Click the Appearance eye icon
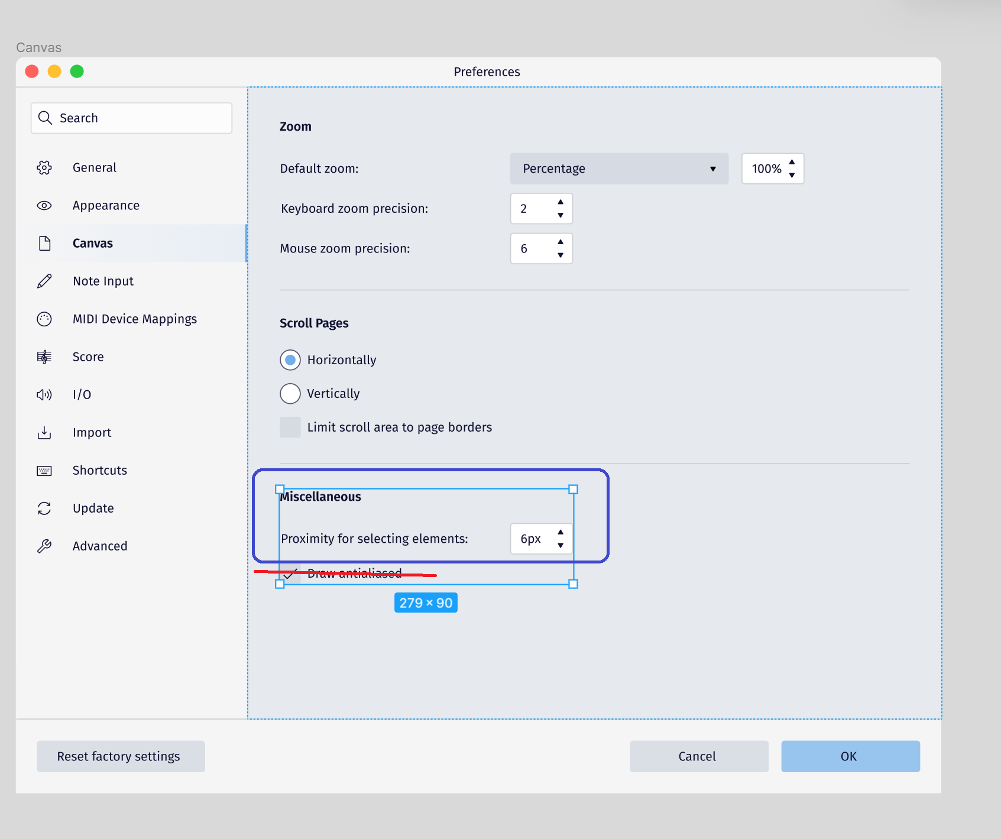 [44, 205]
